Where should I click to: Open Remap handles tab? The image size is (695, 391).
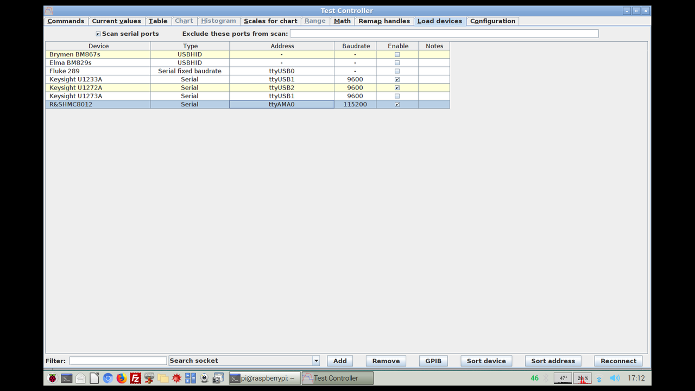tap(384, 21)
